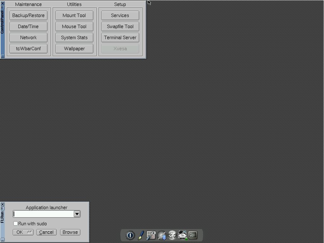Open the Date/Time settings
324x243 pixels.
(x=28, y=27)
